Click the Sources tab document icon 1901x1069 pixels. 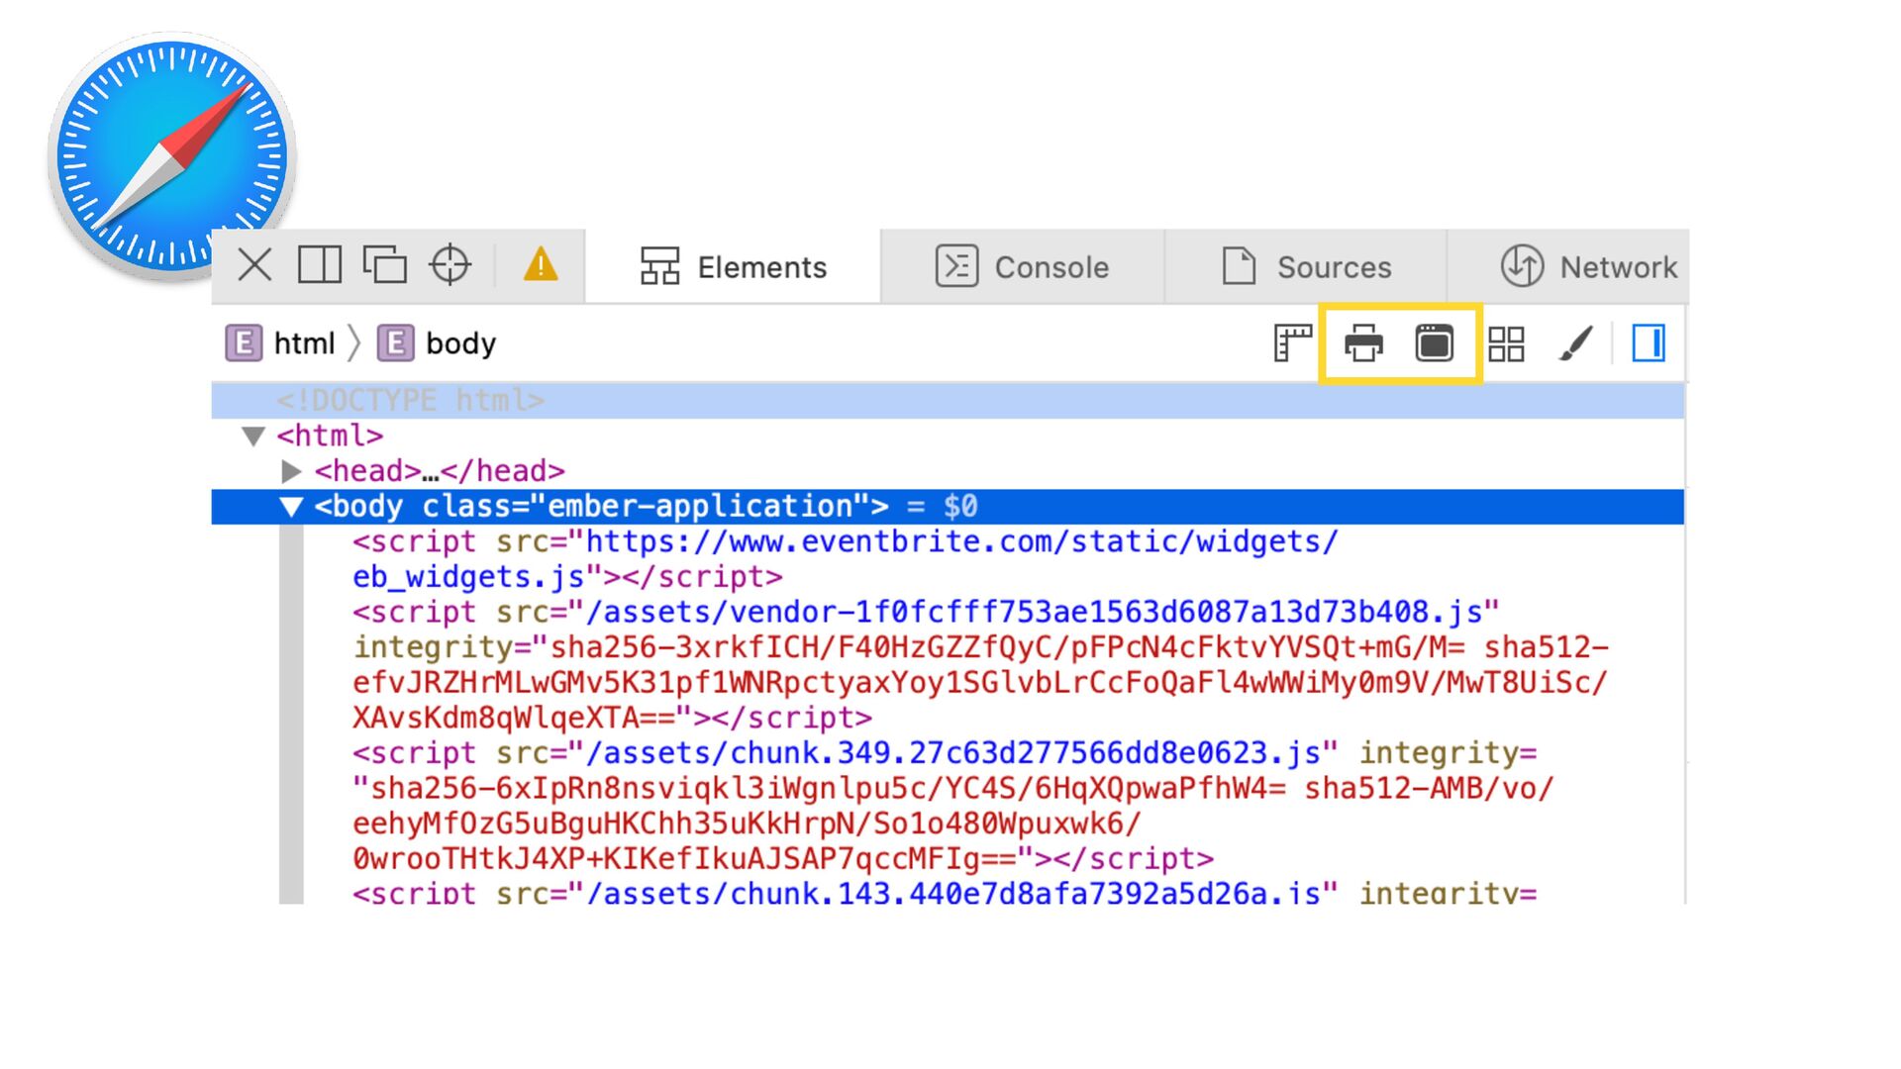(1239, 266)
